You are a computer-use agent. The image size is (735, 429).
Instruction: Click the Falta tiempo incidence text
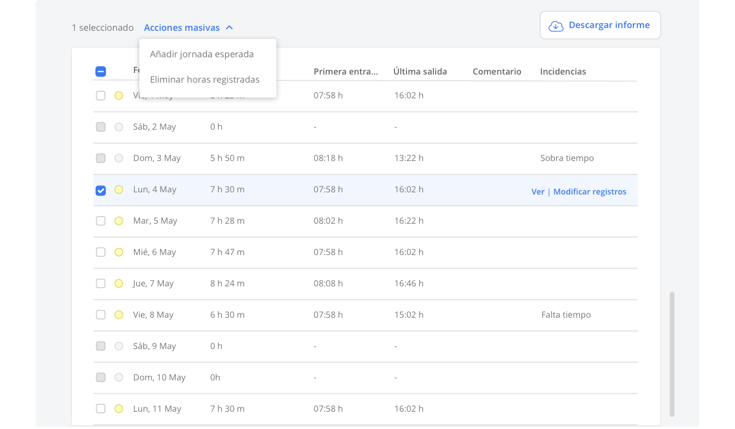click(x=566, y=315)
